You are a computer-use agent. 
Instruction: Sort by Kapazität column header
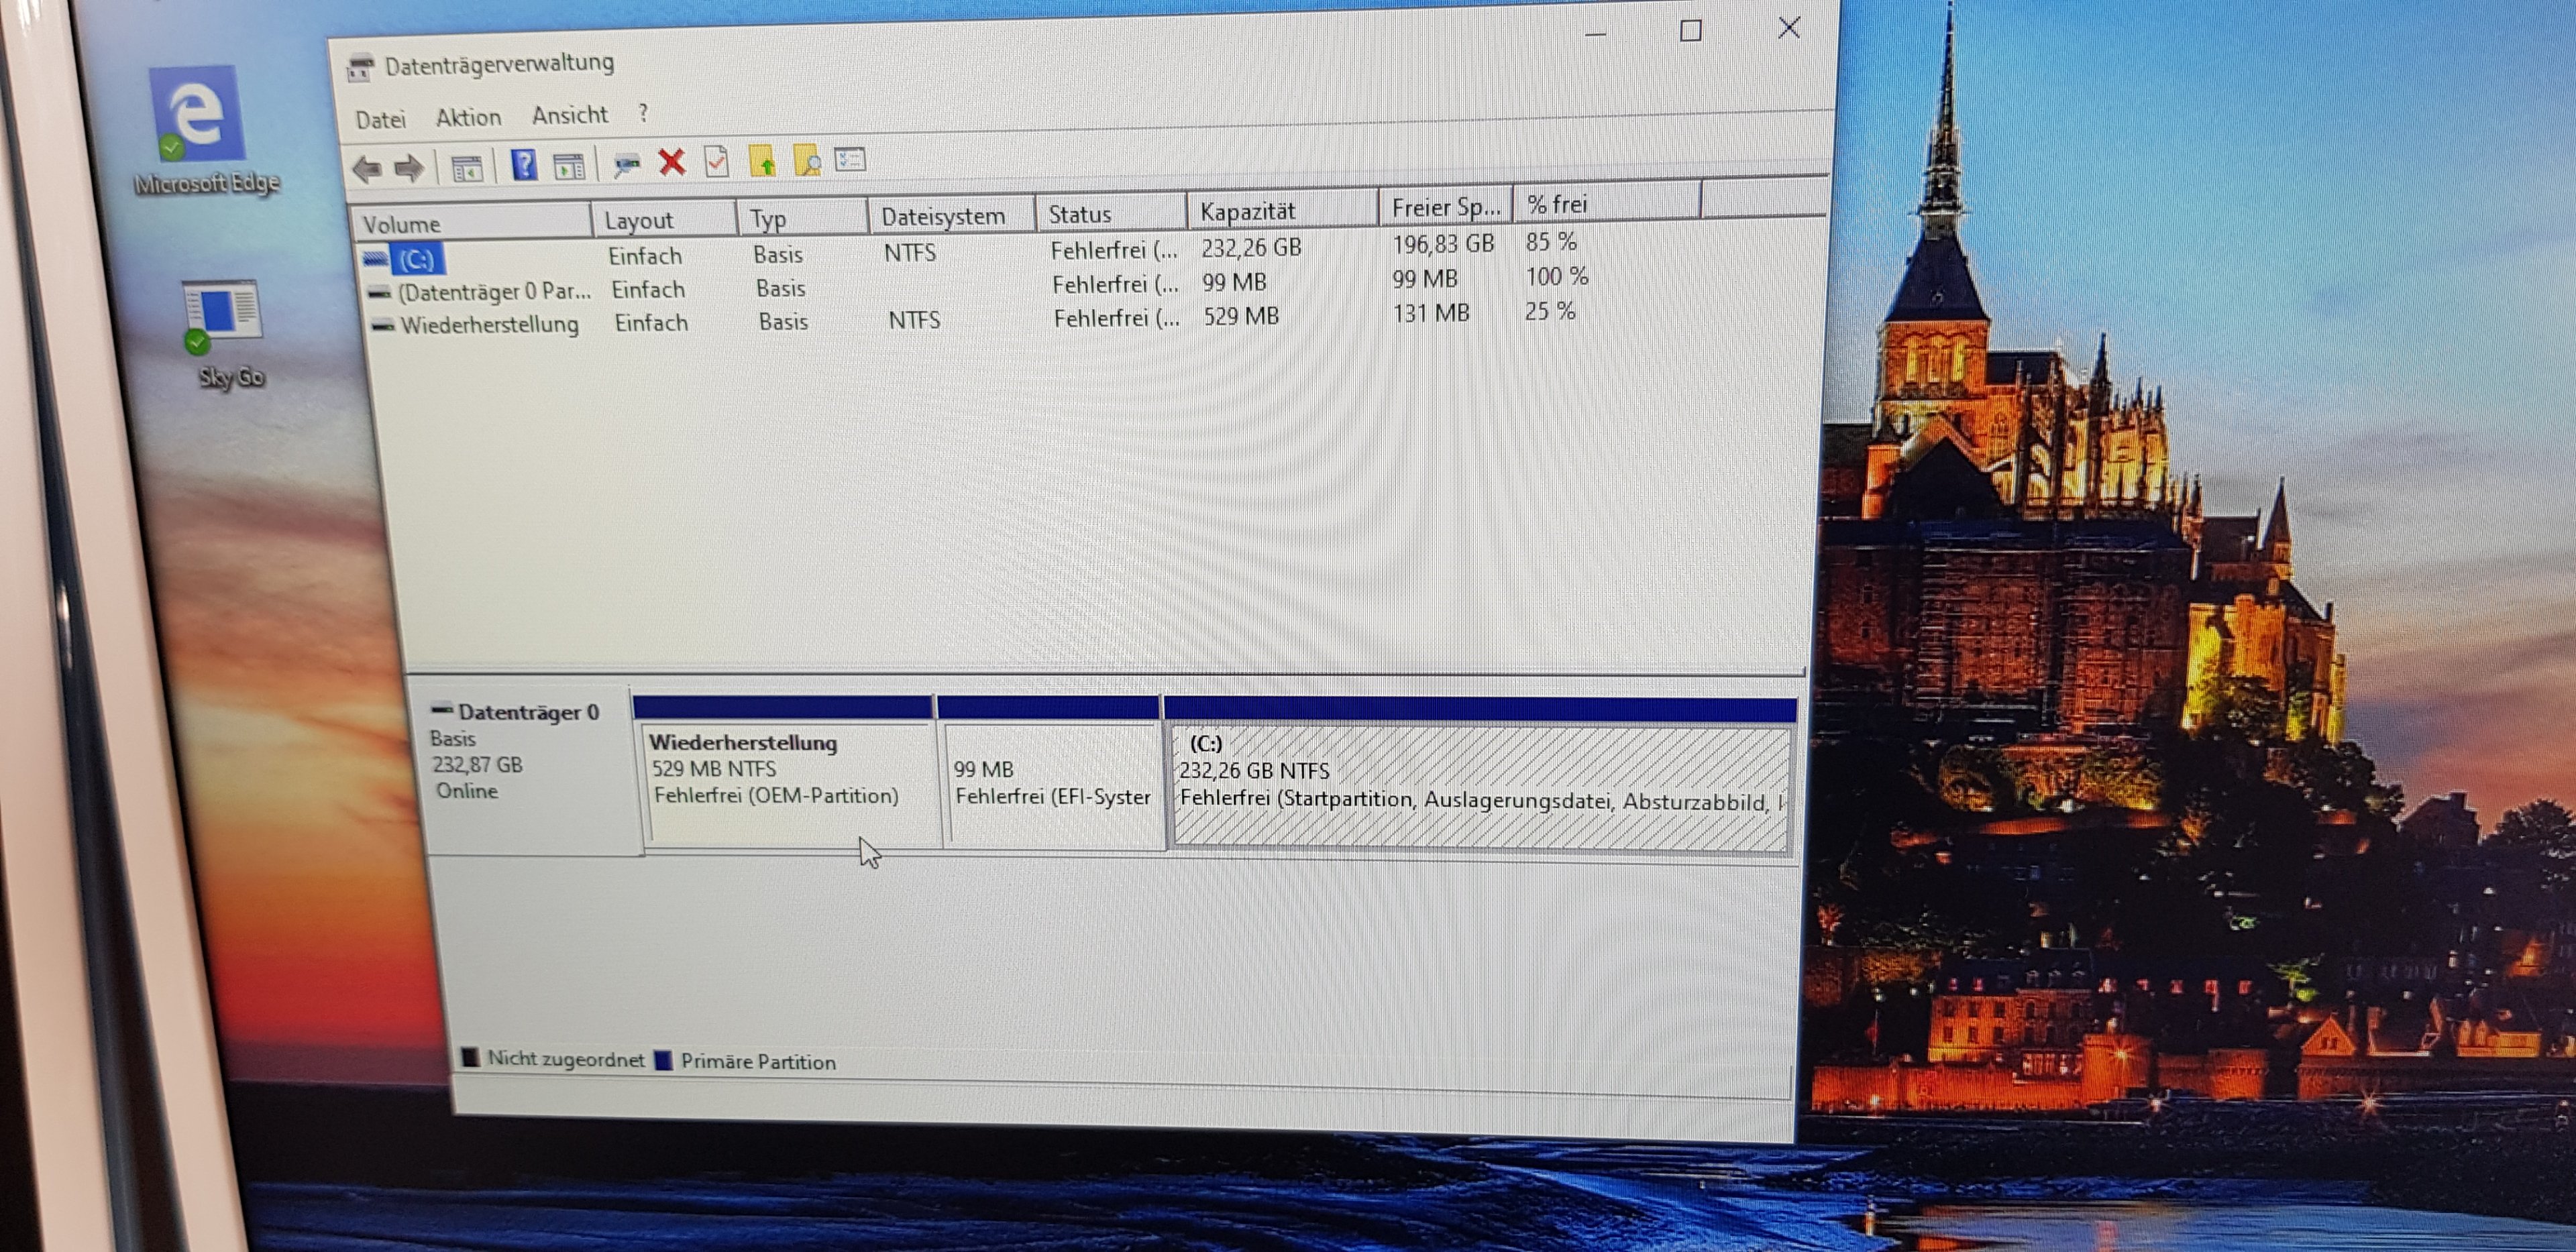tap(1246, 211)
